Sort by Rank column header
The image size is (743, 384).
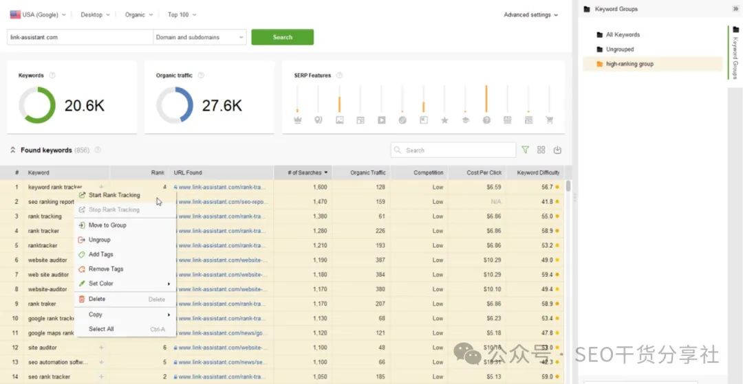click(139, 172)
